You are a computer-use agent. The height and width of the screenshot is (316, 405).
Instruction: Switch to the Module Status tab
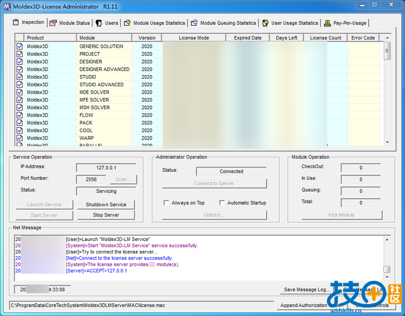pos(70,23)
